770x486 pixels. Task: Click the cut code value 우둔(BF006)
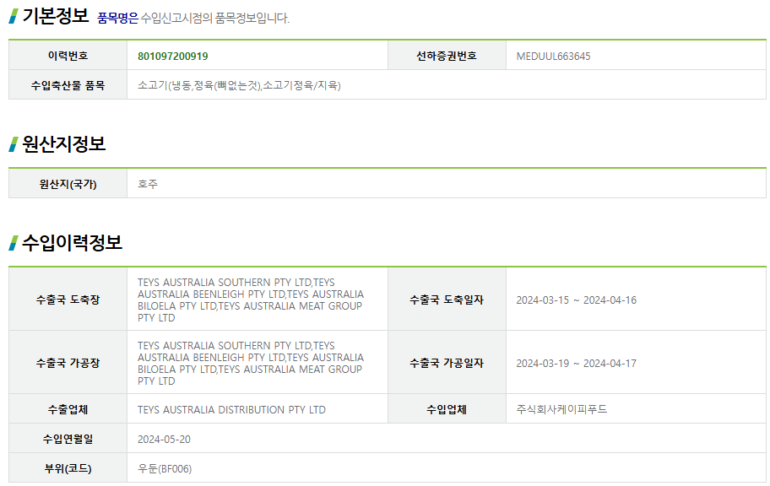coord(165,468)
